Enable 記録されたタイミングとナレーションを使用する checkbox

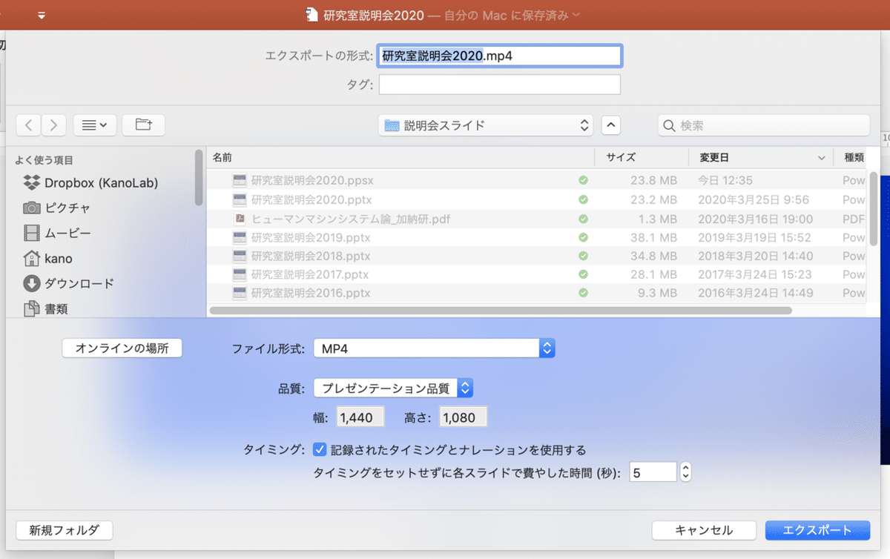(x=321, y=449)
